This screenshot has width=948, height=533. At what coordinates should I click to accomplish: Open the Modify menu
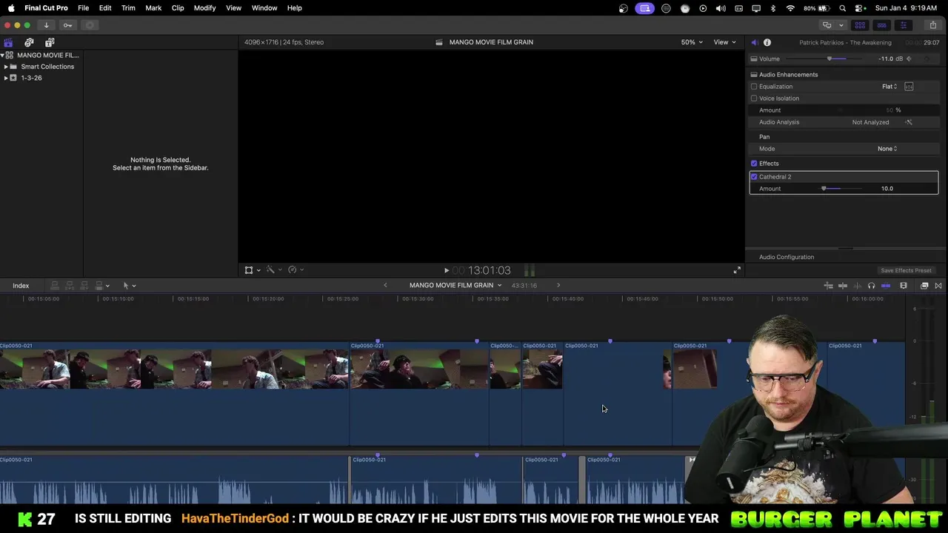pos(204,8)
